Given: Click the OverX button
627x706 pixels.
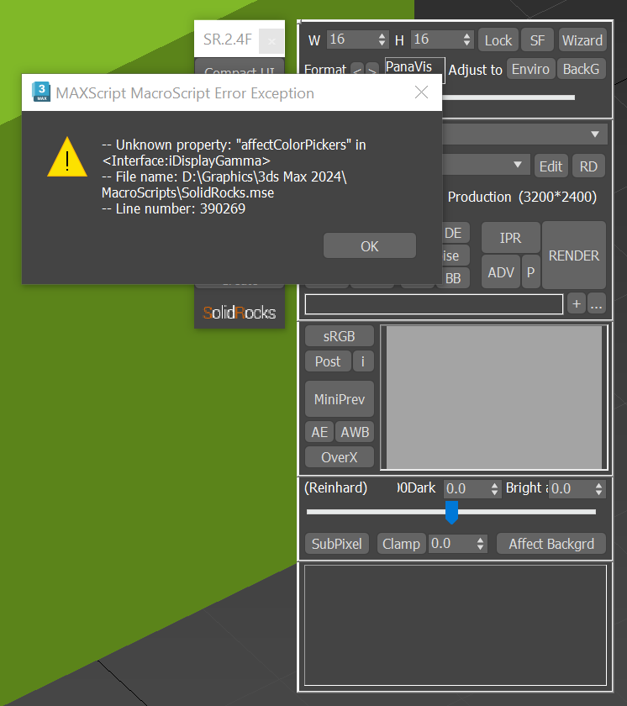Looking at the screenshot, I should coord(340,457).
